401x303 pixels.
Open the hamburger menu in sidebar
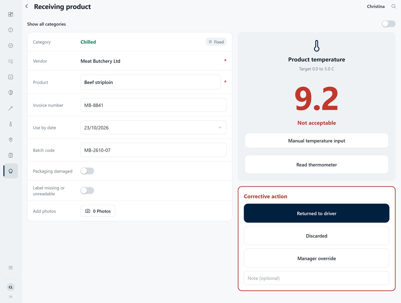pos(11,267)
